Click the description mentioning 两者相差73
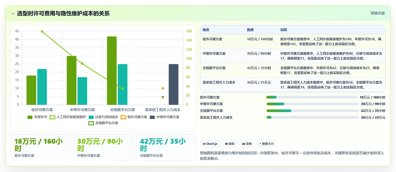 click(331, 56)
